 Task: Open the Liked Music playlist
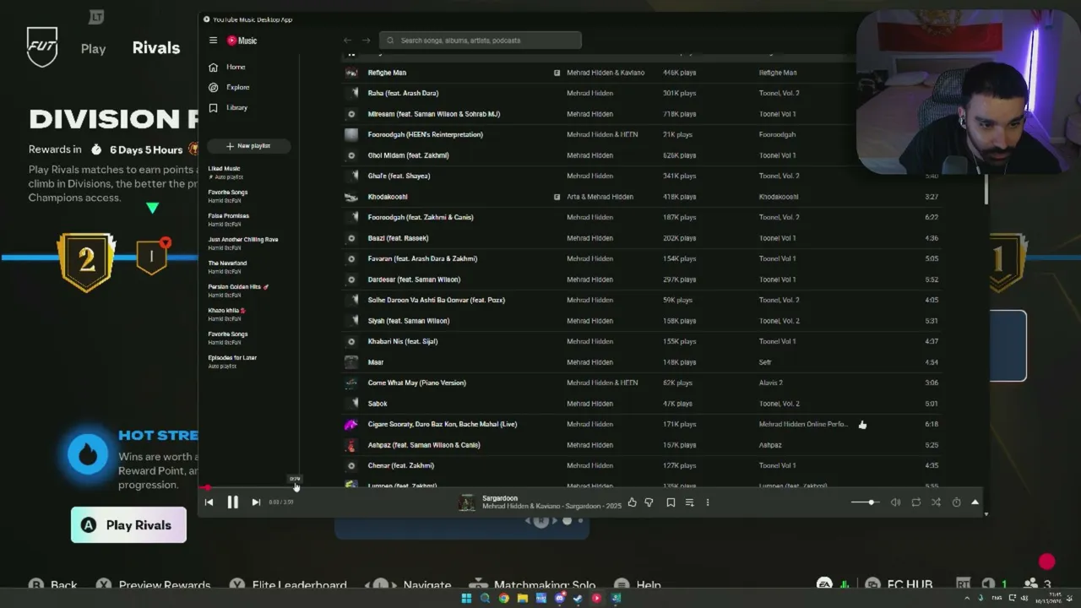(225, 172)
